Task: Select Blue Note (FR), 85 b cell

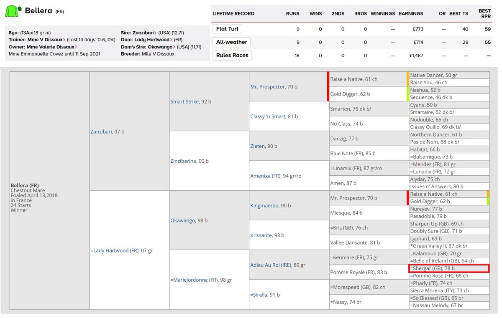Action: (369, 153)
